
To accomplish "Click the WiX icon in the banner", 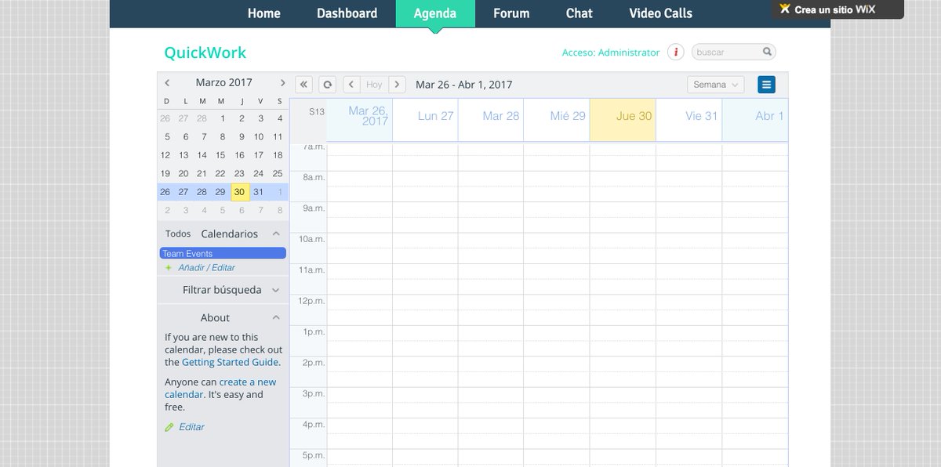I will pos(784,9).
